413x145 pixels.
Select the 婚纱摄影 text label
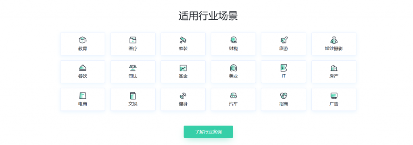pos(334,49)
